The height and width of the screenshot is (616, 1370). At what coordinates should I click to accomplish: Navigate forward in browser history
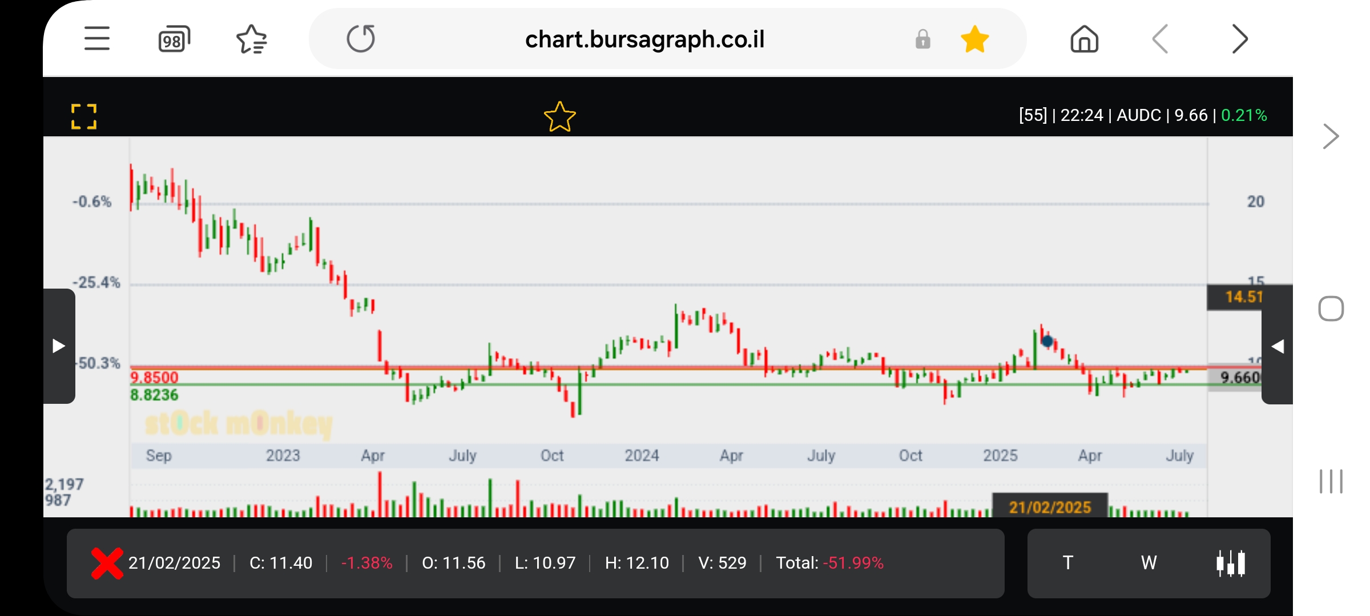(x=1239, y=39)
